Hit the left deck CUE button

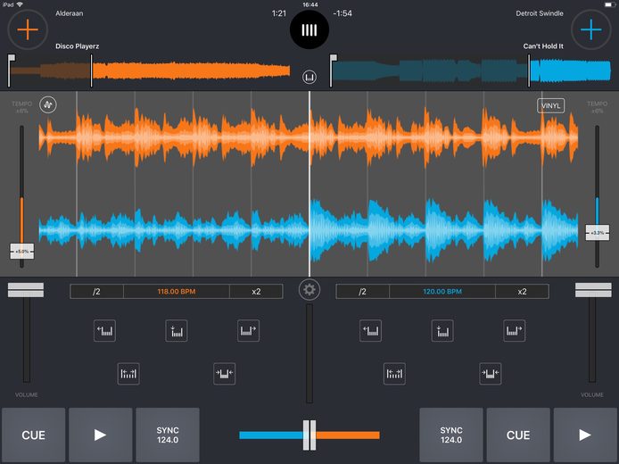(34, 435)
